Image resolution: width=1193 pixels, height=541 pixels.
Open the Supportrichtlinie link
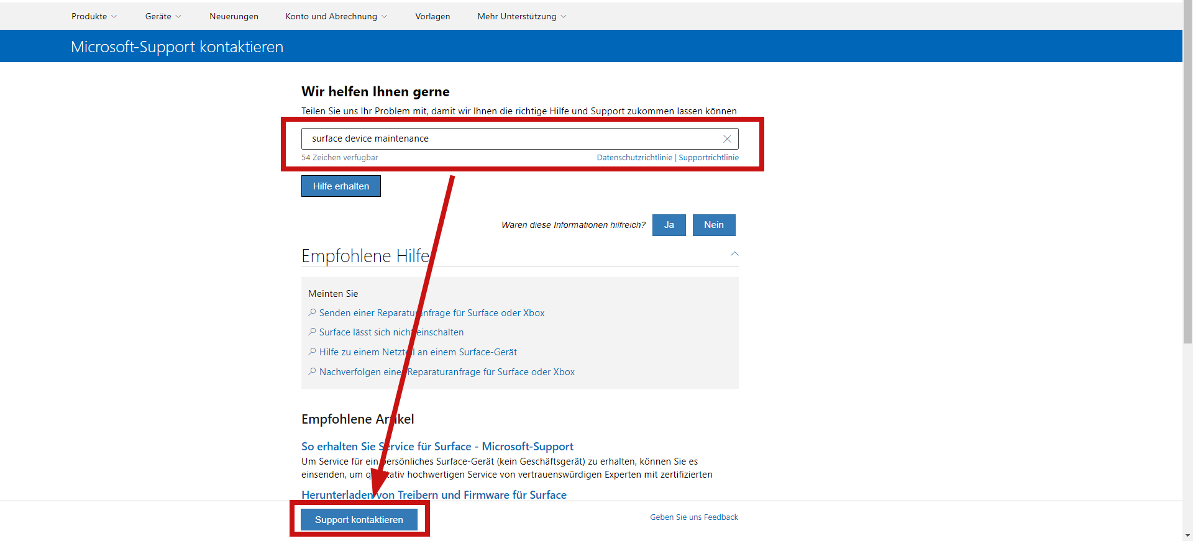[x=709, y=158]
